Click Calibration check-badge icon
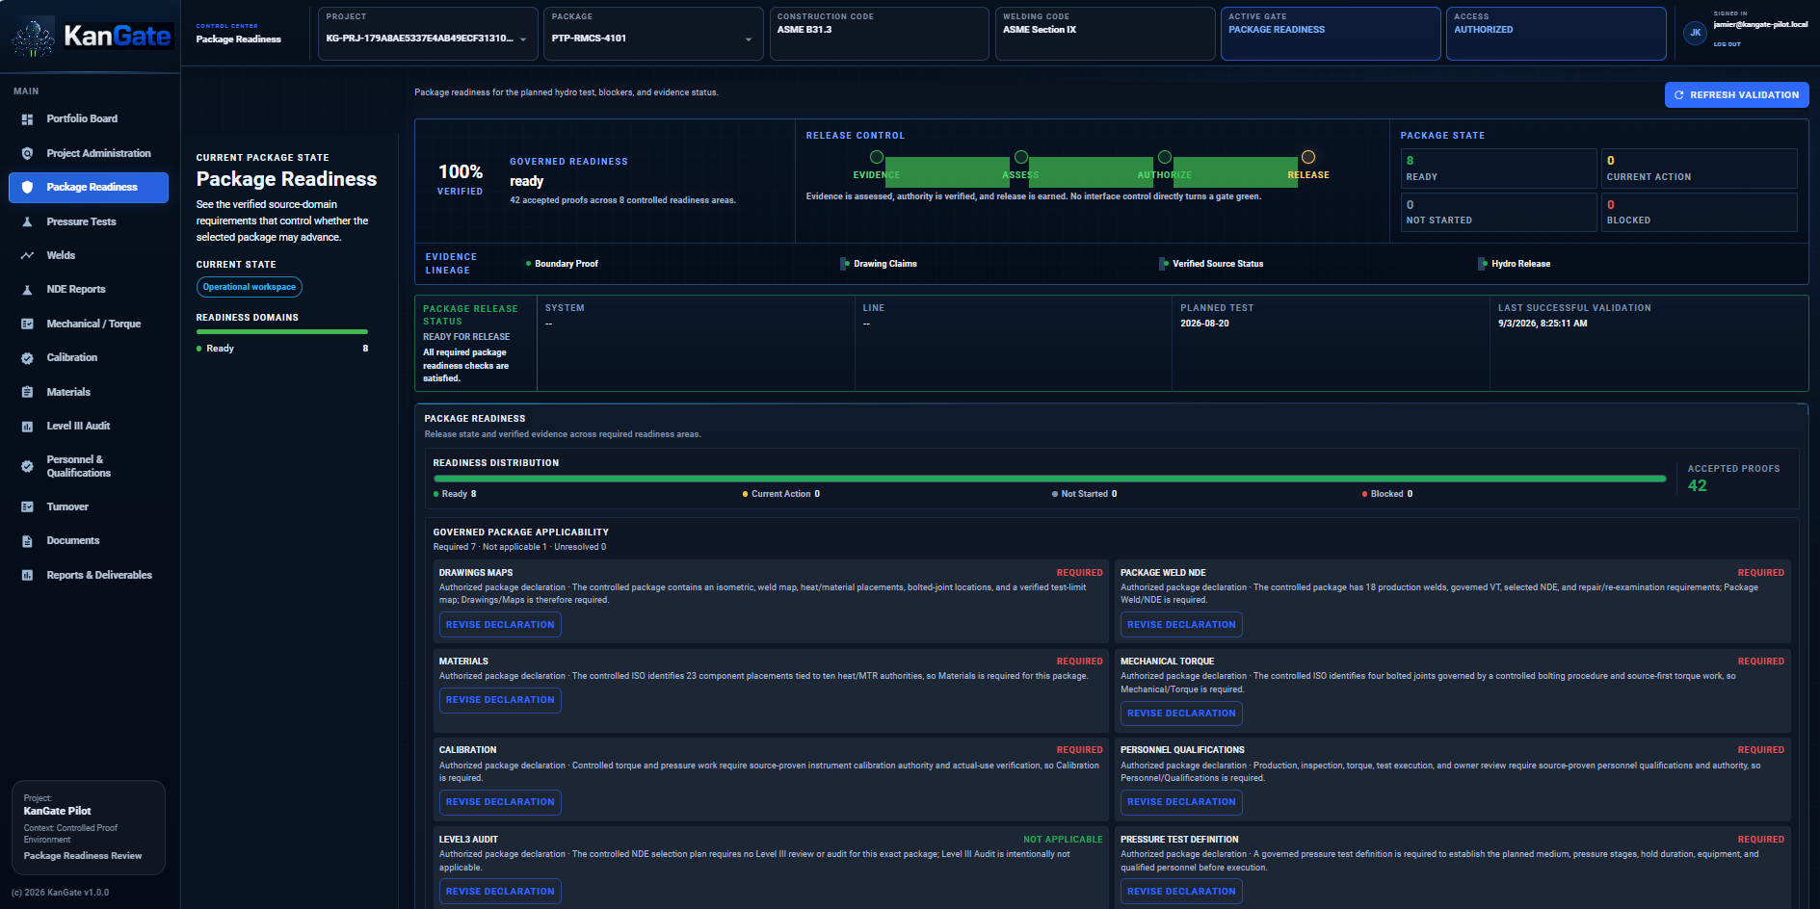This screenshot has height=909, width=1820. [x=27, y=358]
